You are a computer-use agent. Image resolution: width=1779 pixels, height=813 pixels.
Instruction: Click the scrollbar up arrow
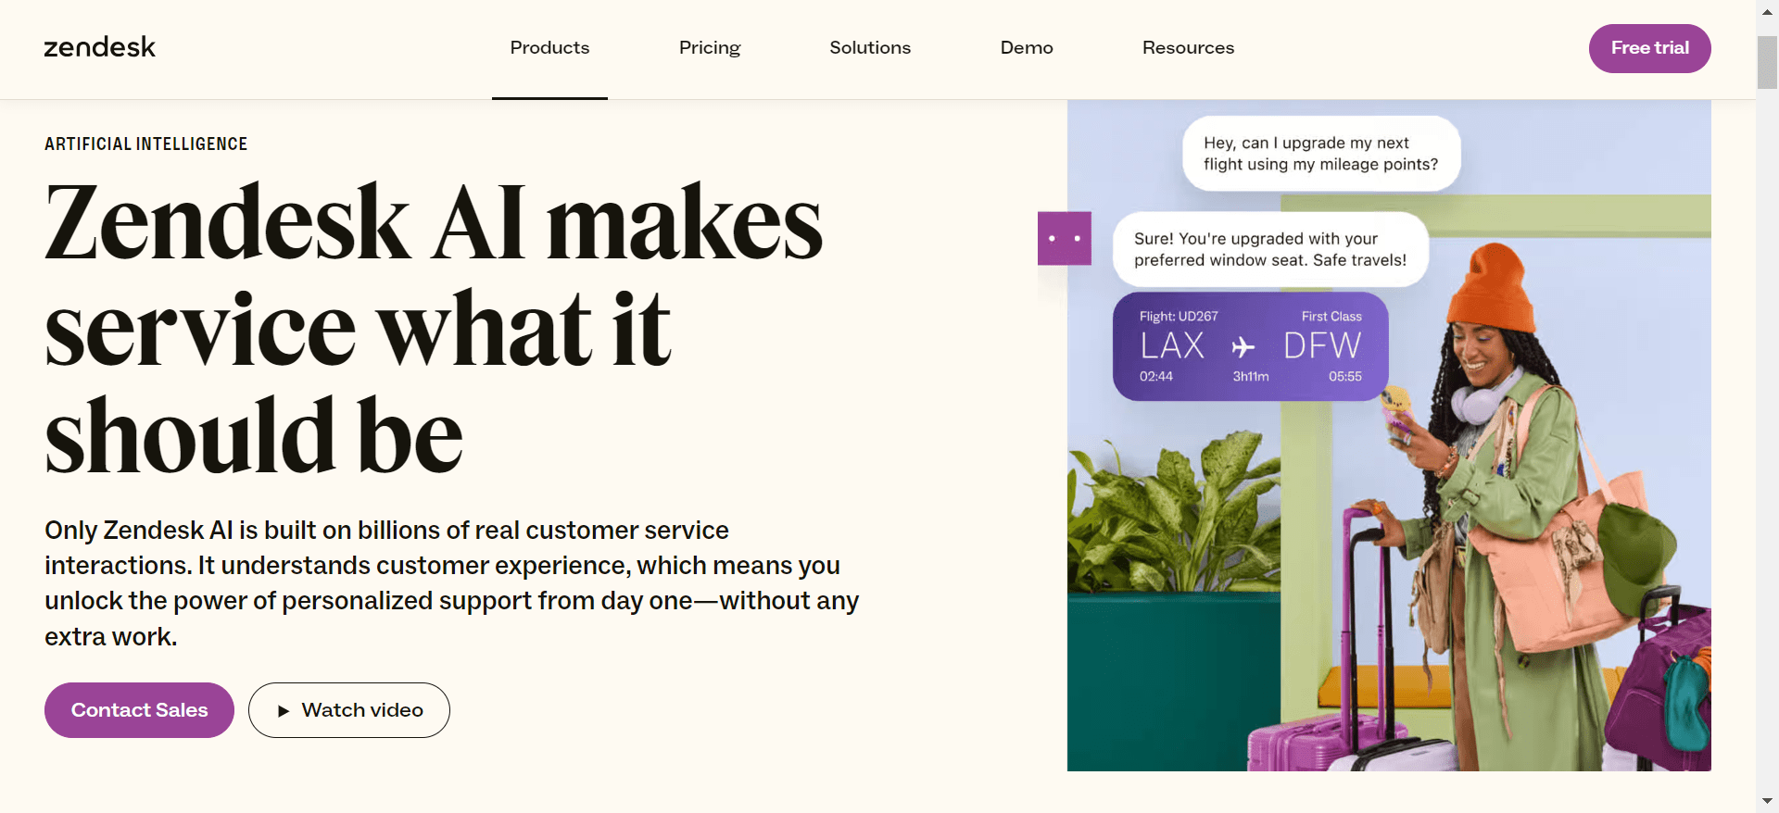pyautogui.click(x=1767, y=12)
